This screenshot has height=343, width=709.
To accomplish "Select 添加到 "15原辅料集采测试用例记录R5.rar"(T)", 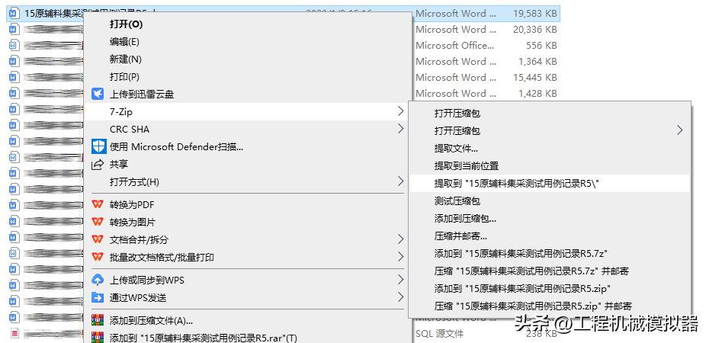I will [203, 338].
